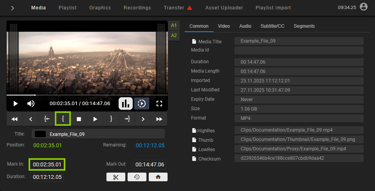The image size is (375, 191).
Task: Click the scissors trim button
Action: [116, 177]
